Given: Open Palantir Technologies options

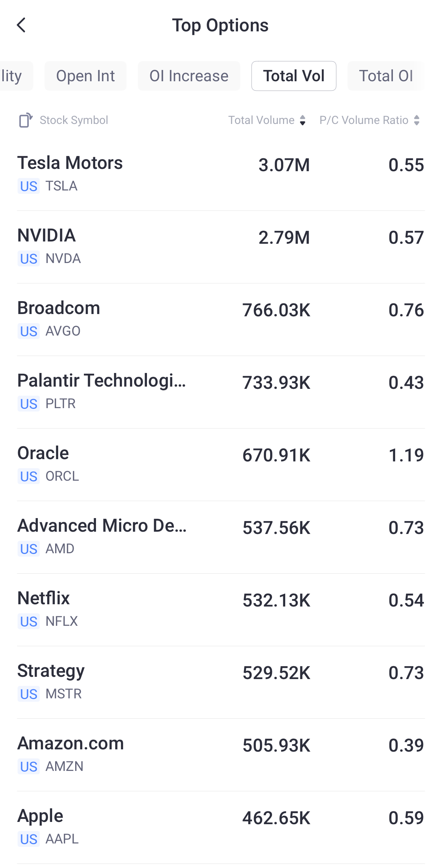Looking at the screenshot, I should pos(221,391).
